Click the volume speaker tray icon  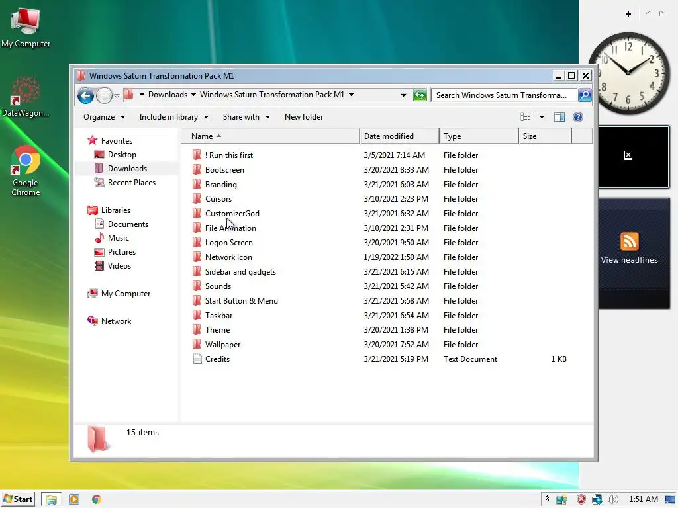tap(612, 500)
